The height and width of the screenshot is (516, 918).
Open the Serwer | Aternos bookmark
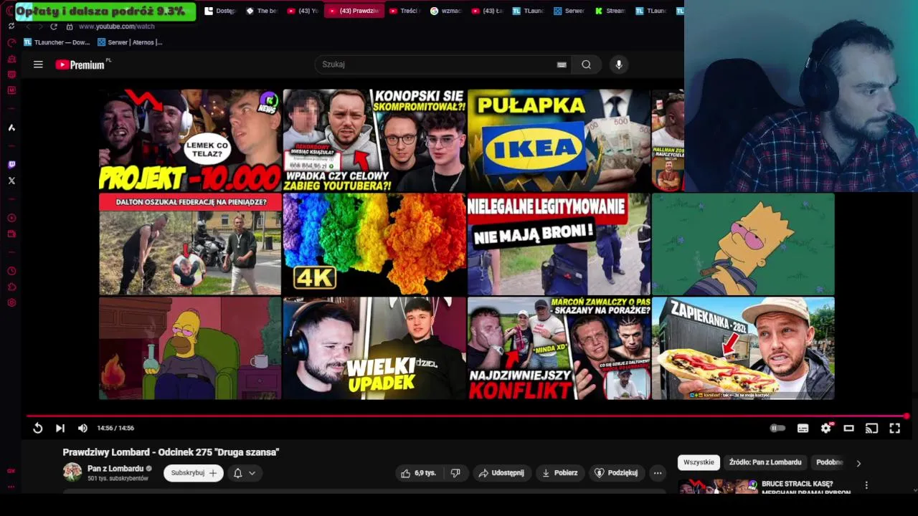click(131, 42)
